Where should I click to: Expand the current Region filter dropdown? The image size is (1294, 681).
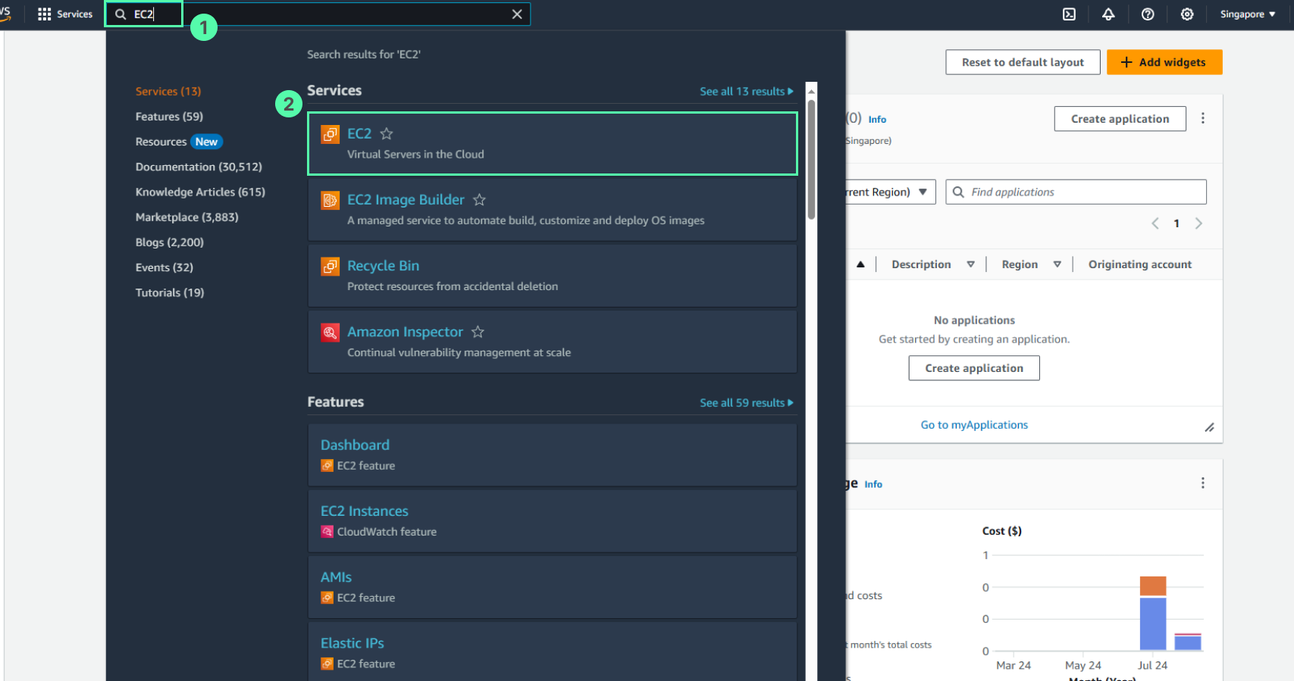point(891,192)
